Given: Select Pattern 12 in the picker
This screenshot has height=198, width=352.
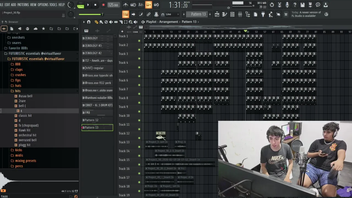Looking at the screenshot, I should (x=97, y=120).
